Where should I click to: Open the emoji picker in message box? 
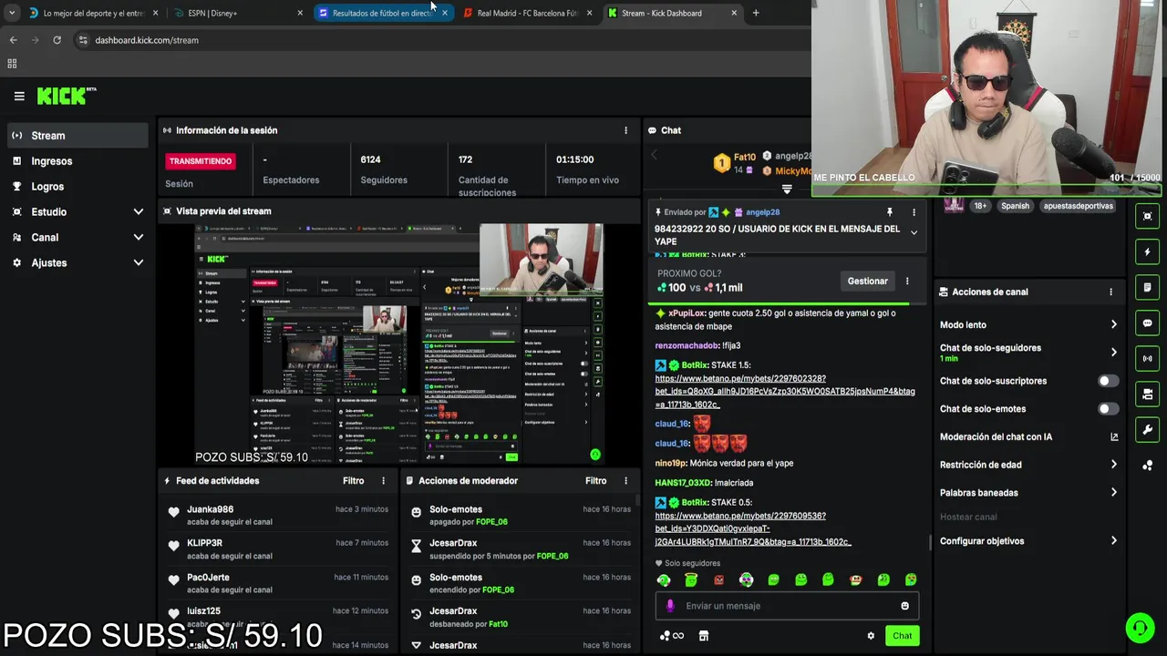(x=904, y=606)
